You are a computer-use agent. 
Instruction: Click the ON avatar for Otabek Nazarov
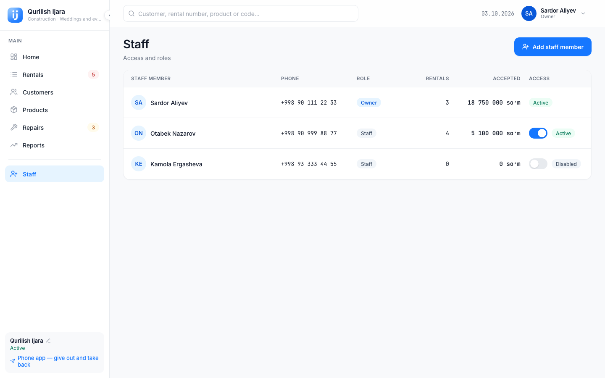coord(139,133)
